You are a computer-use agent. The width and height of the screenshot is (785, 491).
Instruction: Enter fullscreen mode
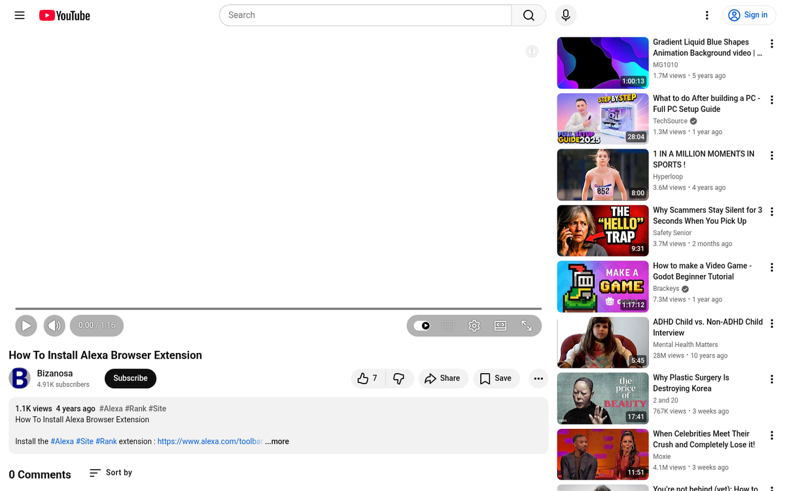(527, 325)
